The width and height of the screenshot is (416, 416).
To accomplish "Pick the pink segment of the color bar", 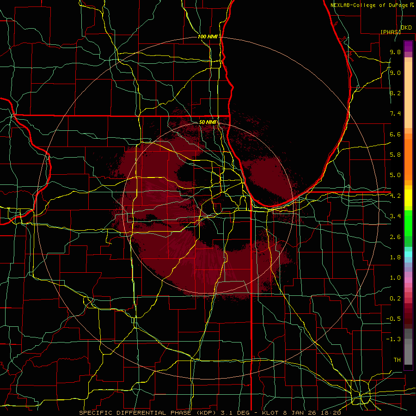I will [408, 280].
